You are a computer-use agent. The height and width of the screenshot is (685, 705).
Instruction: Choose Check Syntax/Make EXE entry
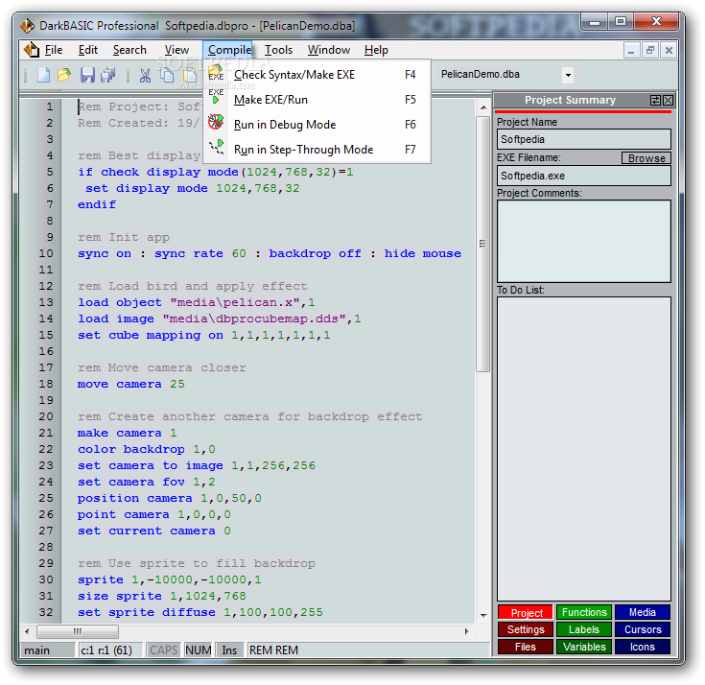click(317, 74)
